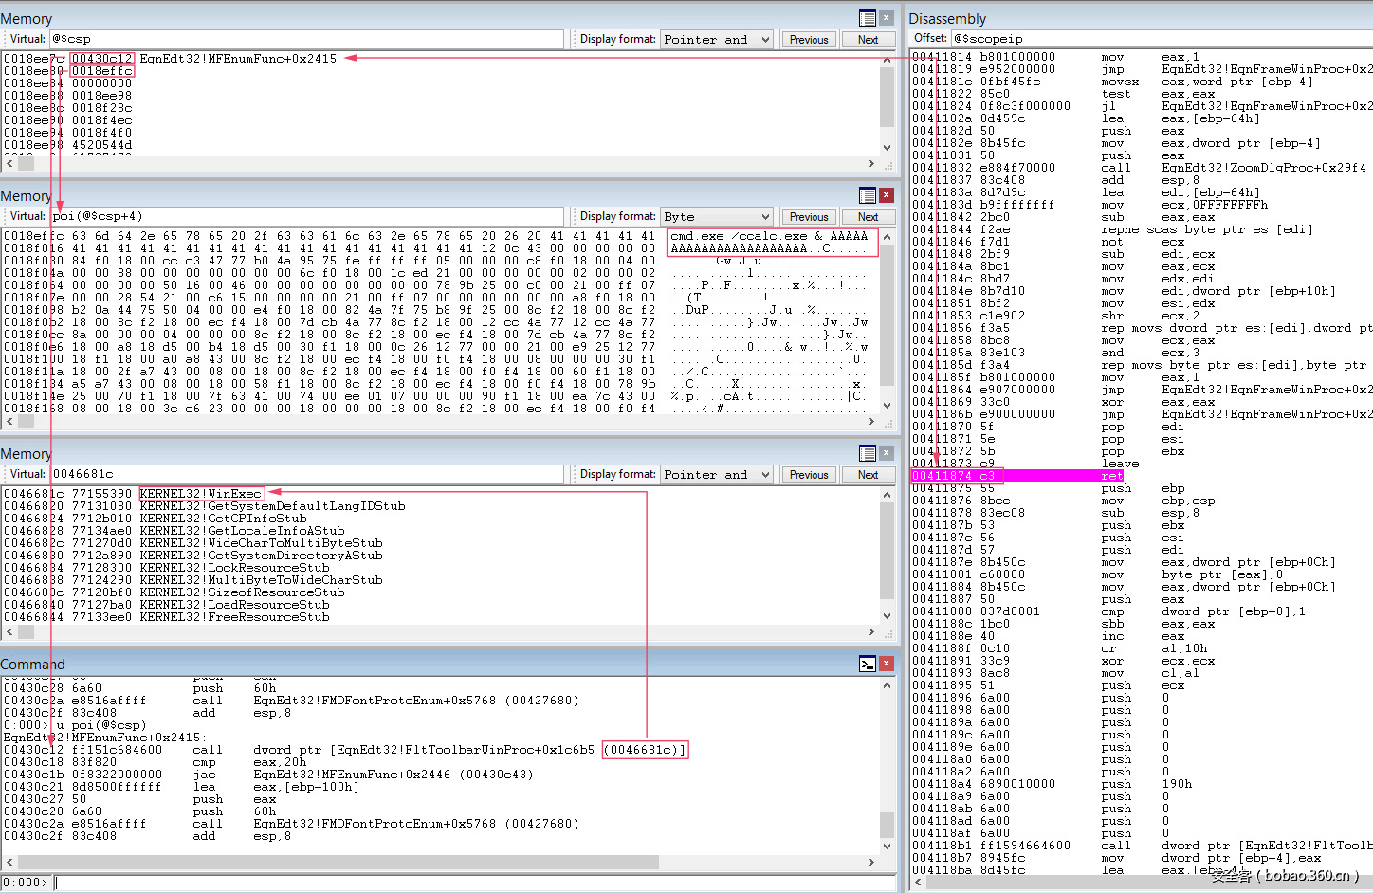Close the Command window

tap(887, 664)
